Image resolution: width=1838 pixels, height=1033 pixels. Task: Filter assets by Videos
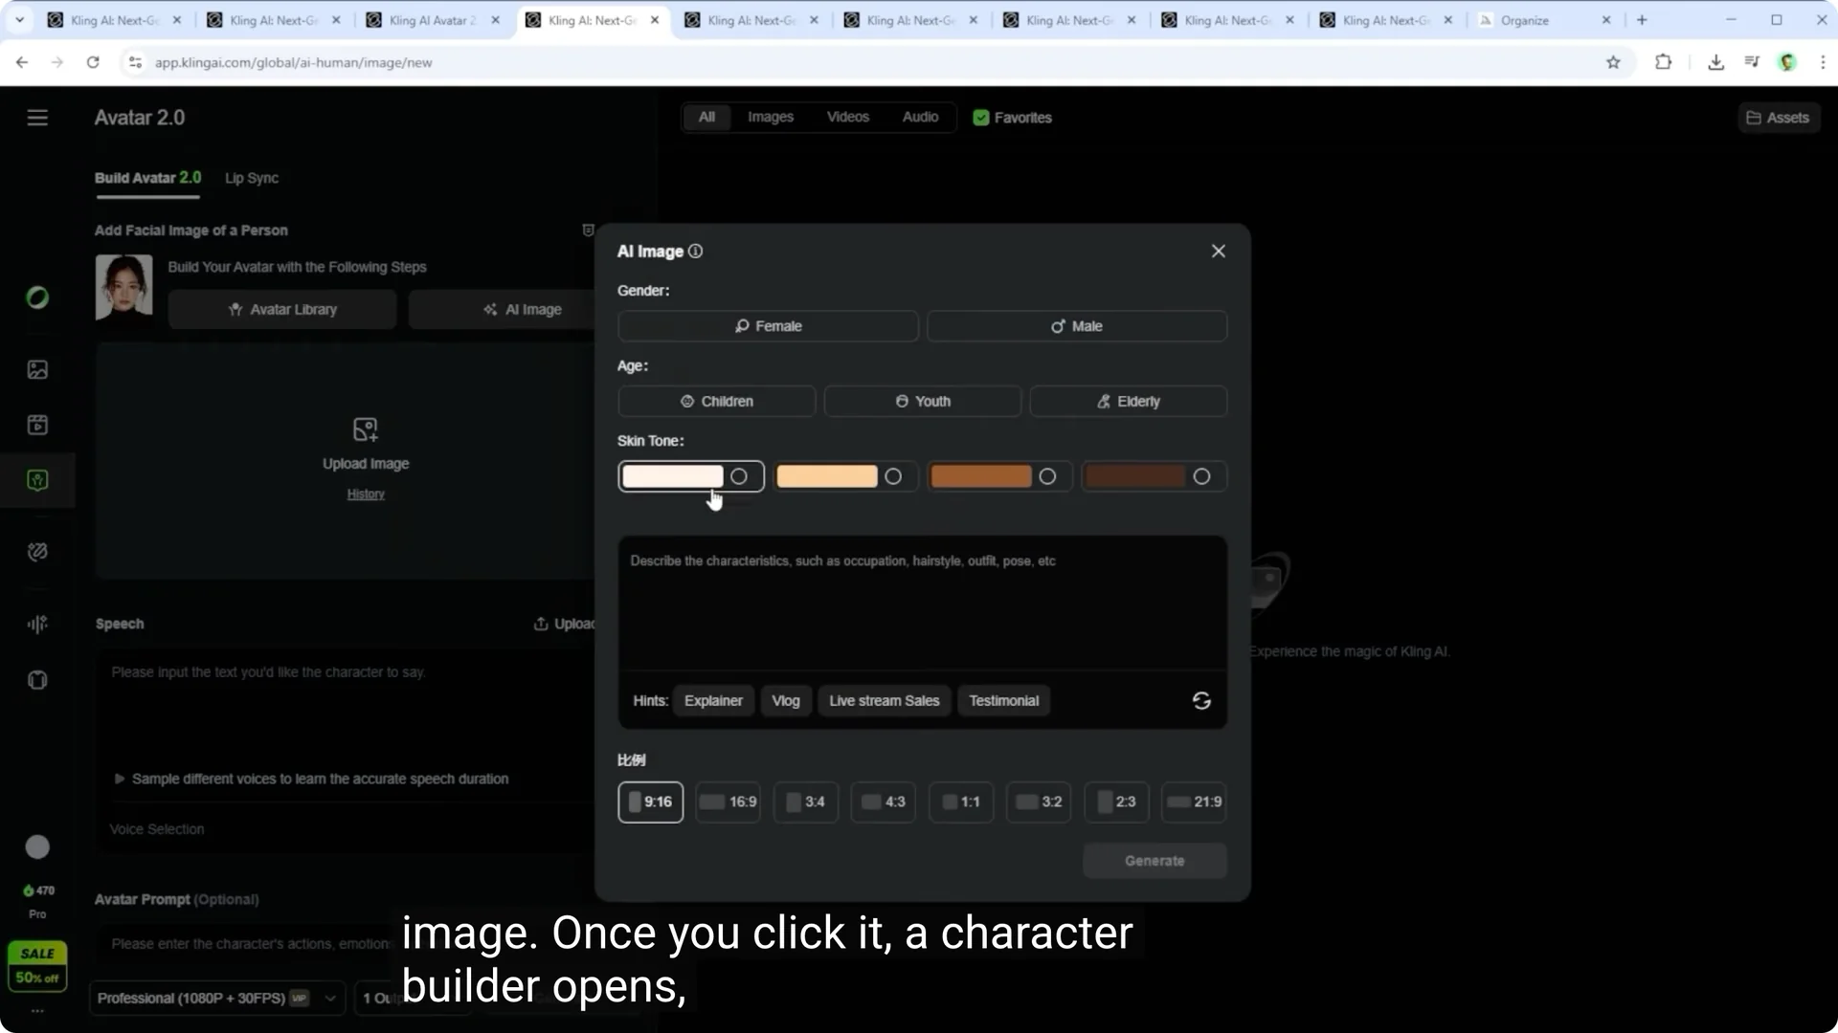point(847,117)
